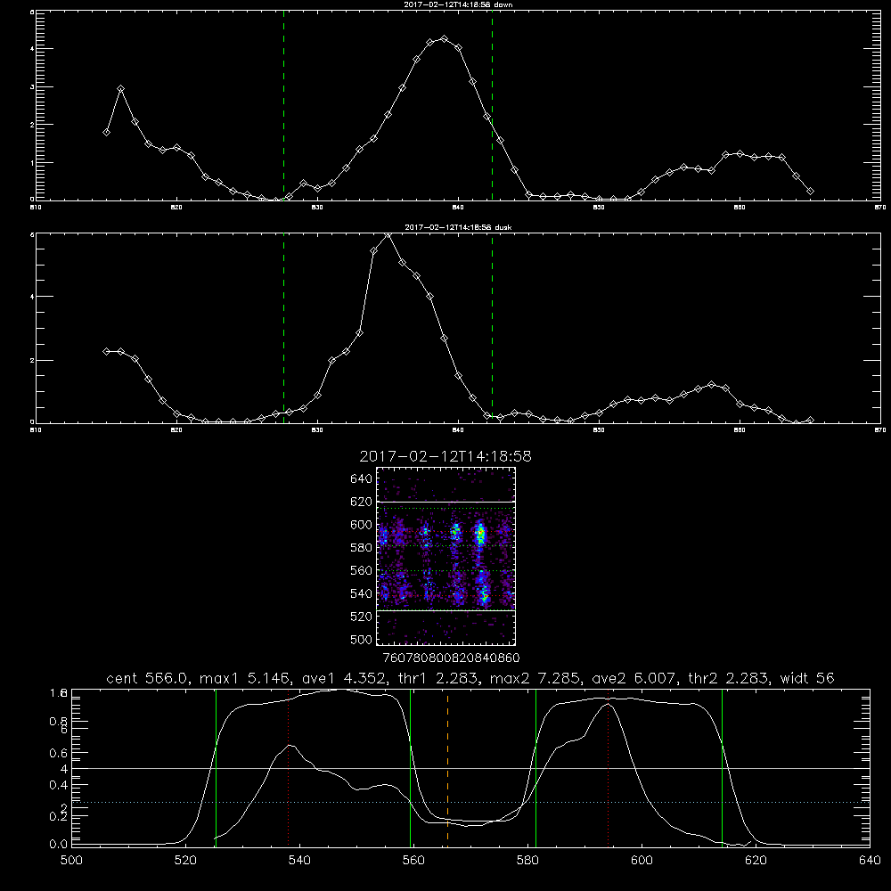Screen dimensions: 891x891
Task: Click the dawn curve's early peak diamond near 816
Action: coord(120,89)
